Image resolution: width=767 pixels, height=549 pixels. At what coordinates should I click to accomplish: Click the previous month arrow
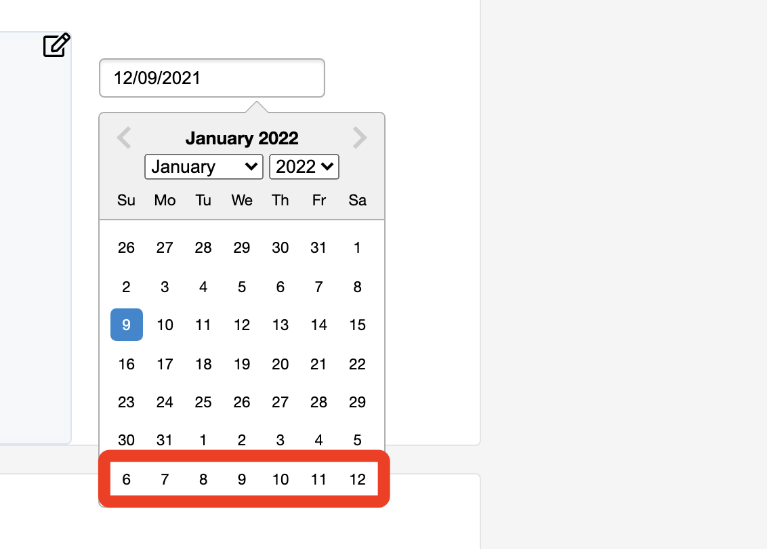[124, 138]
